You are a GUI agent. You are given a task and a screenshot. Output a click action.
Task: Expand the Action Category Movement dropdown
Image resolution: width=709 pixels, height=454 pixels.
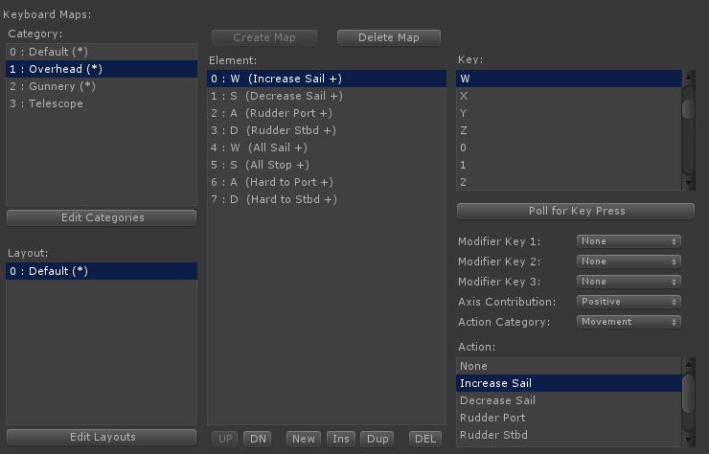[x=629, y=322]
